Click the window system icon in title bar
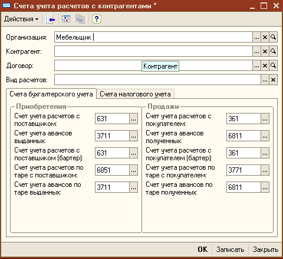Image resolution: width=283 pixels, height=259 pixels. pos(6,6)
